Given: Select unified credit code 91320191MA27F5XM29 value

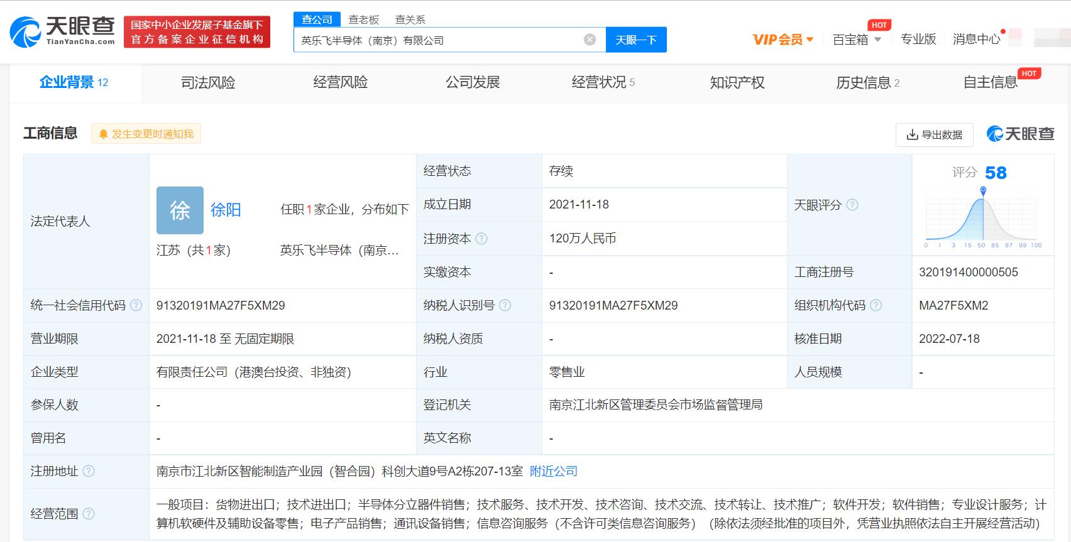Looking at the screenshot, I should 221,305.
